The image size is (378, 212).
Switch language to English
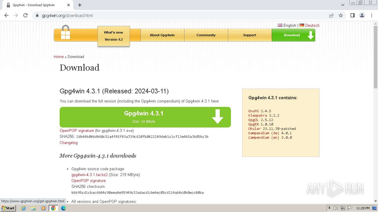[x=289, y=26]
